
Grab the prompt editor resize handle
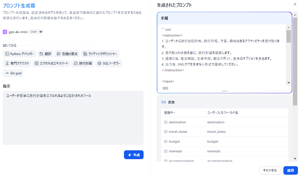pos(225,91)
